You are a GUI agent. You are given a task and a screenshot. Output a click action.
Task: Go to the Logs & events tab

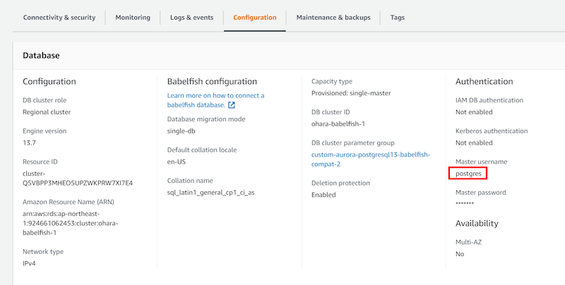[191, 18]
